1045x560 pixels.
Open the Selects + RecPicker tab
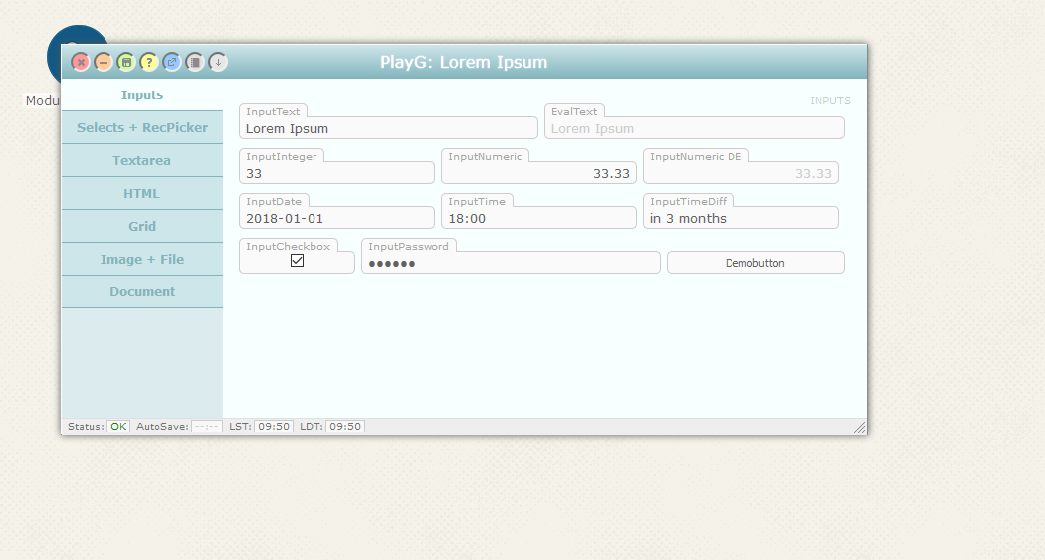[142, 128]
